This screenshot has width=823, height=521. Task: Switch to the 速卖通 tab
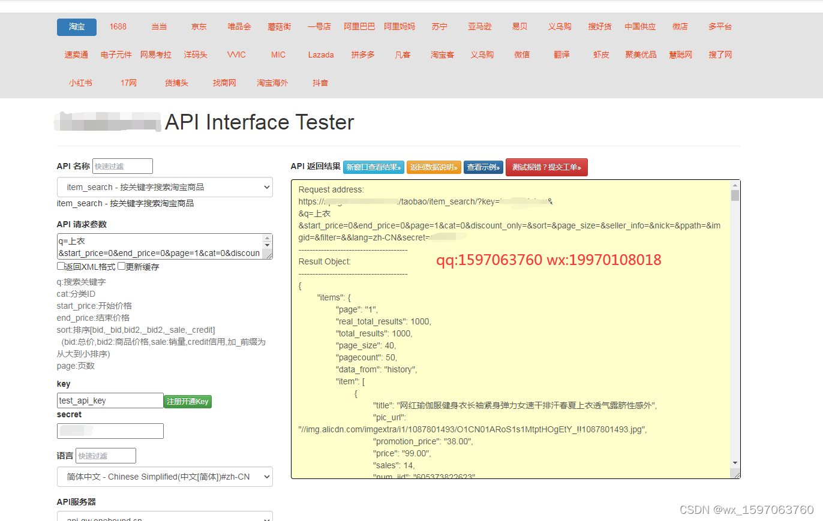pyautogui.click(x=77, y=55)
